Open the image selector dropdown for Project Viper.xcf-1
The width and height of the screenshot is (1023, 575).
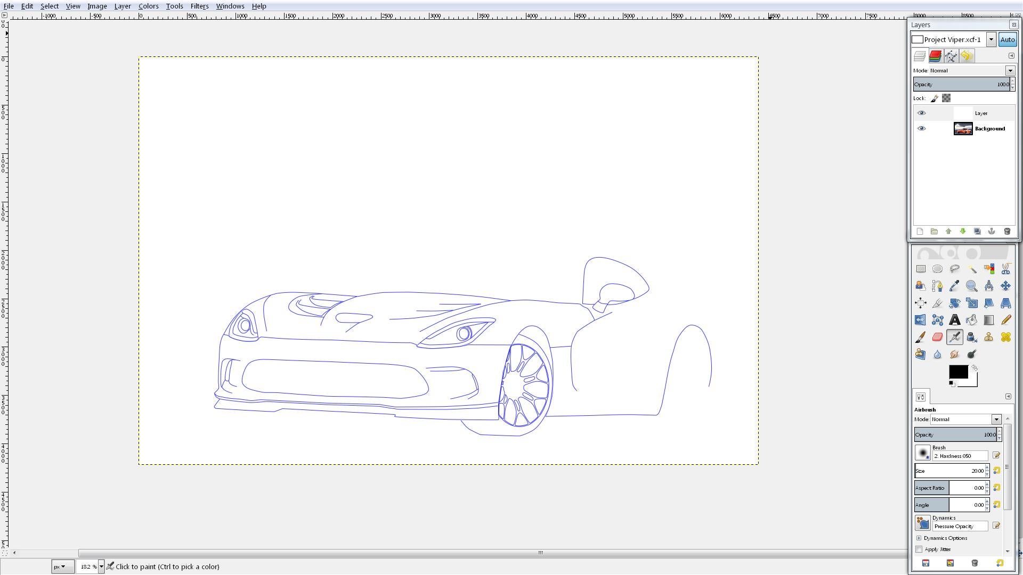point(991,39)
